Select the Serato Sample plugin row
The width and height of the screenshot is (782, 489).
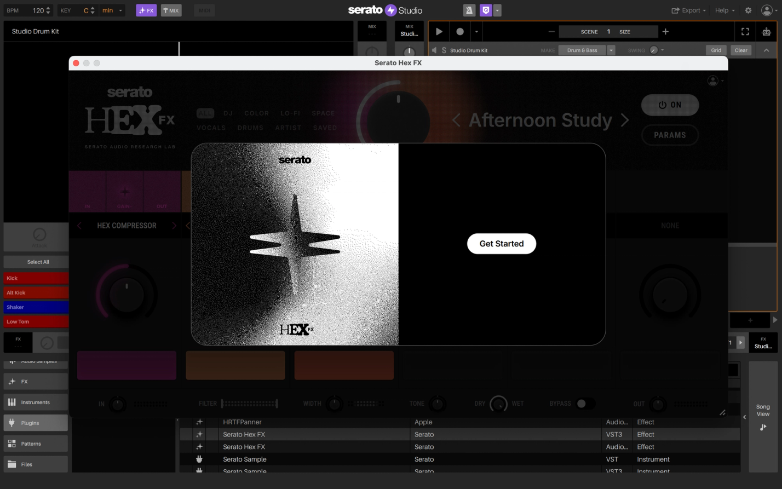(x=244, y=459)
